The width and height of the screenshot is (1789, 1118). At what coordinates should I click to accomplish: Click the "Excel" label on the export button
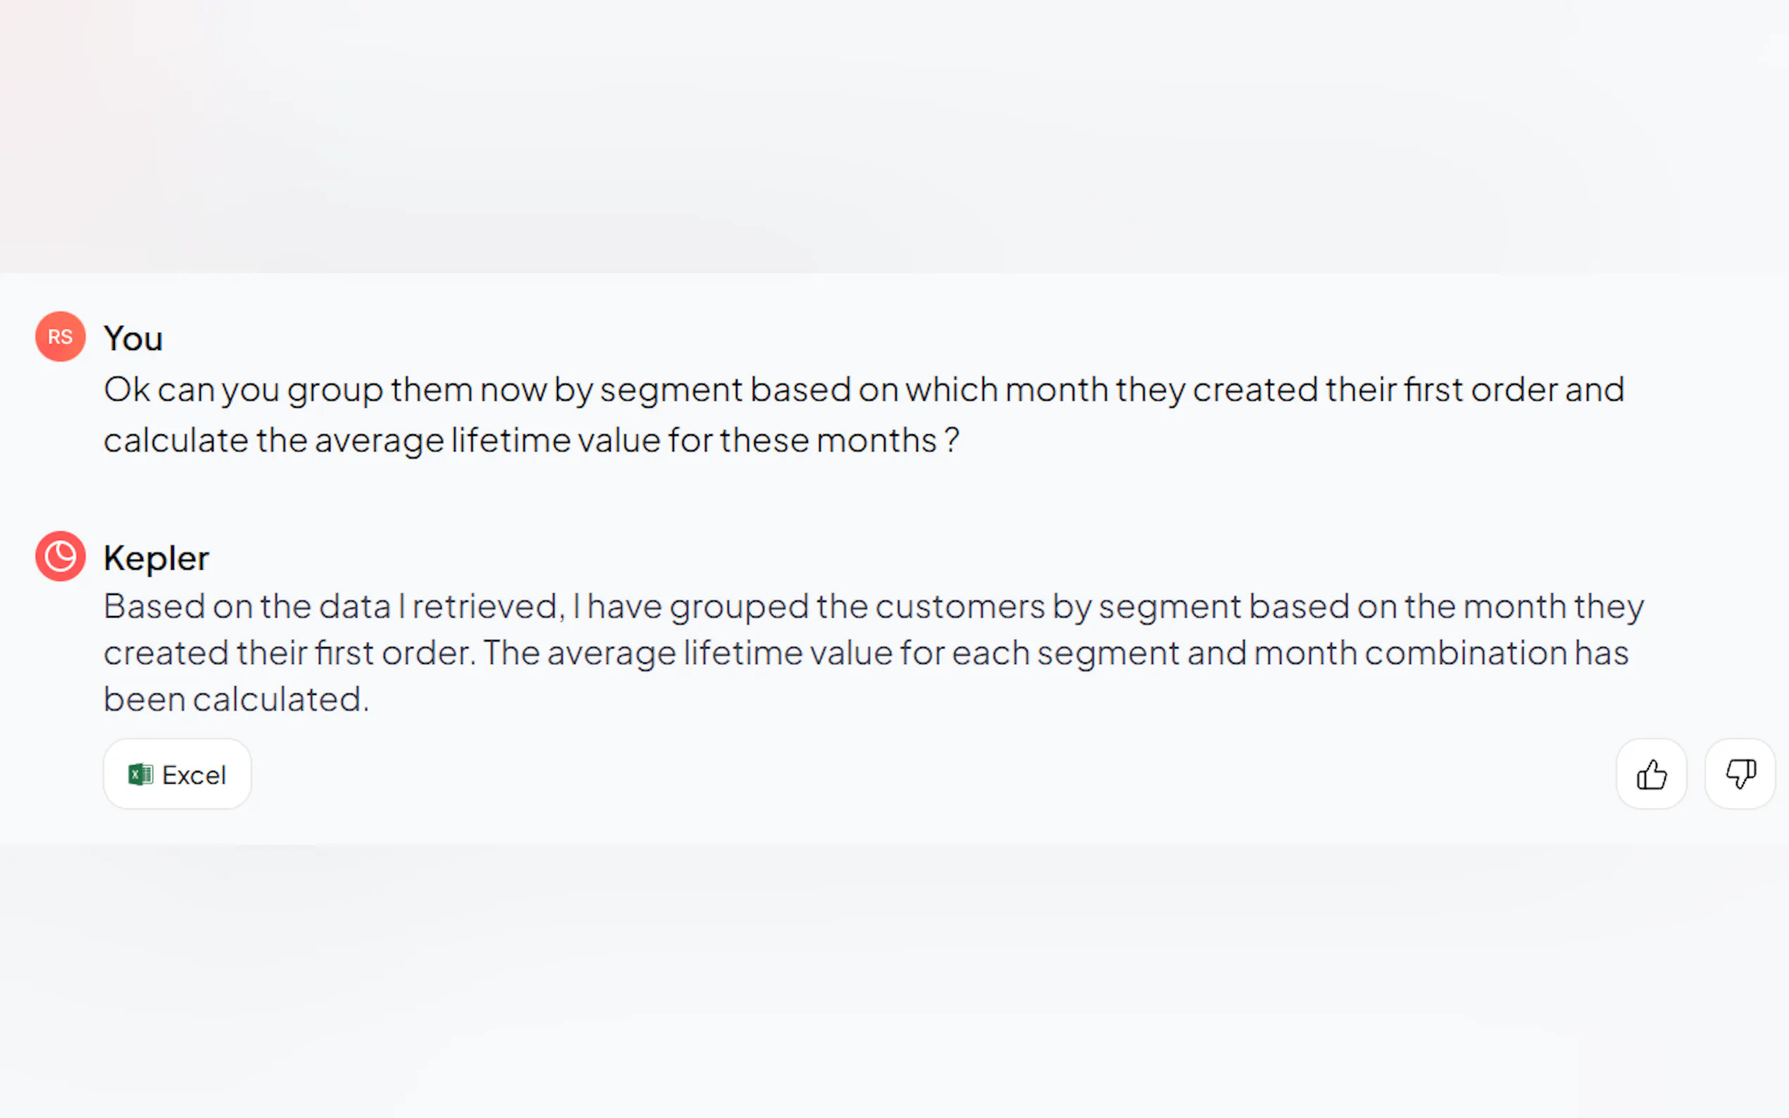(x=194, y=775)
